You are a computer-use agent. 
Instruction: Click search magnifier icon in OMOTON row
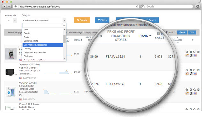[194, 90]
